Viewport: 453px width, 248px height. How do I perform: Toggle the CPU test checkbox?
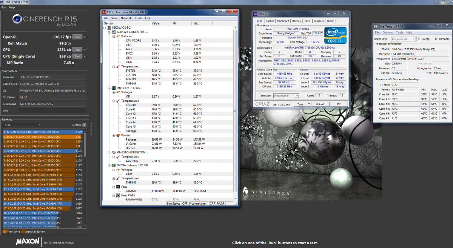(x=85, y=49)
